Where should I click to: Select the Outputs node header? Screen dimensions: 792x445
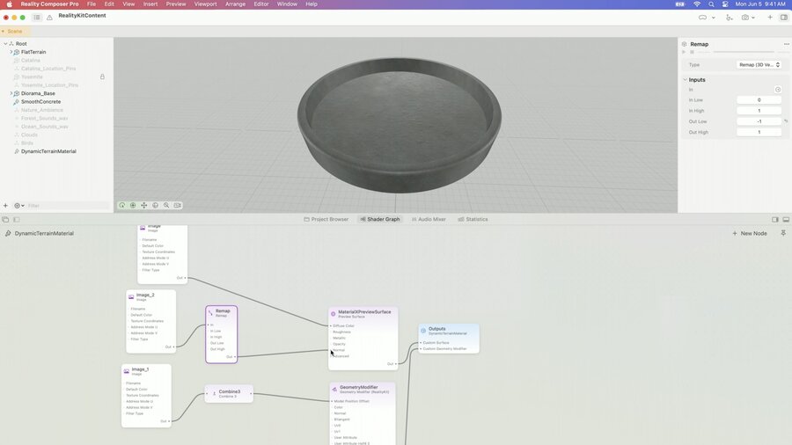(x=449, y=331)
